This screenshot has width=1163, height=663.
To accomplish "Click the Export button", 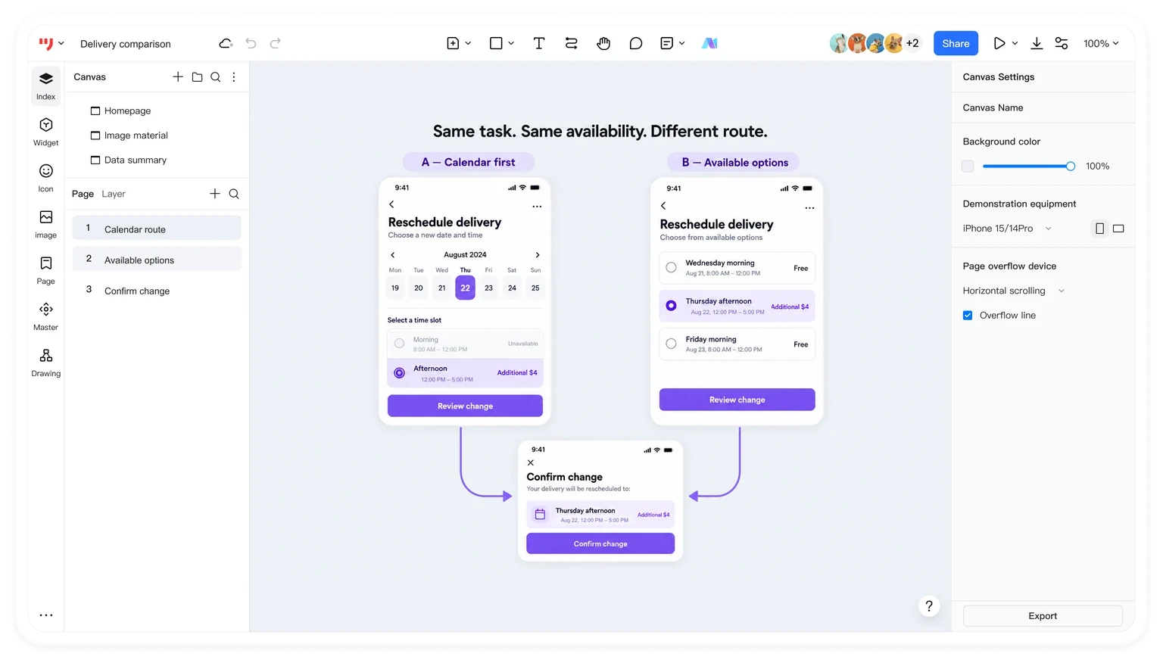I will [x=1043, y=616].
